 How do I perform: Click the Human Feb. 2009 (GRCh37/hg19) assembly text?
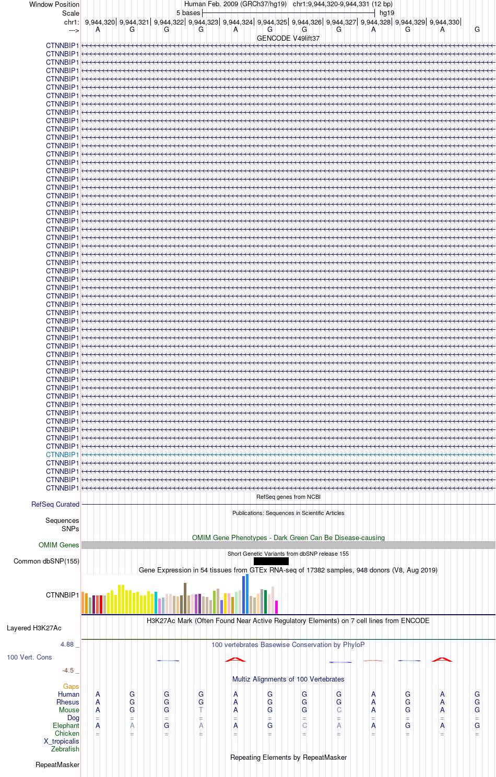[235, 4]
